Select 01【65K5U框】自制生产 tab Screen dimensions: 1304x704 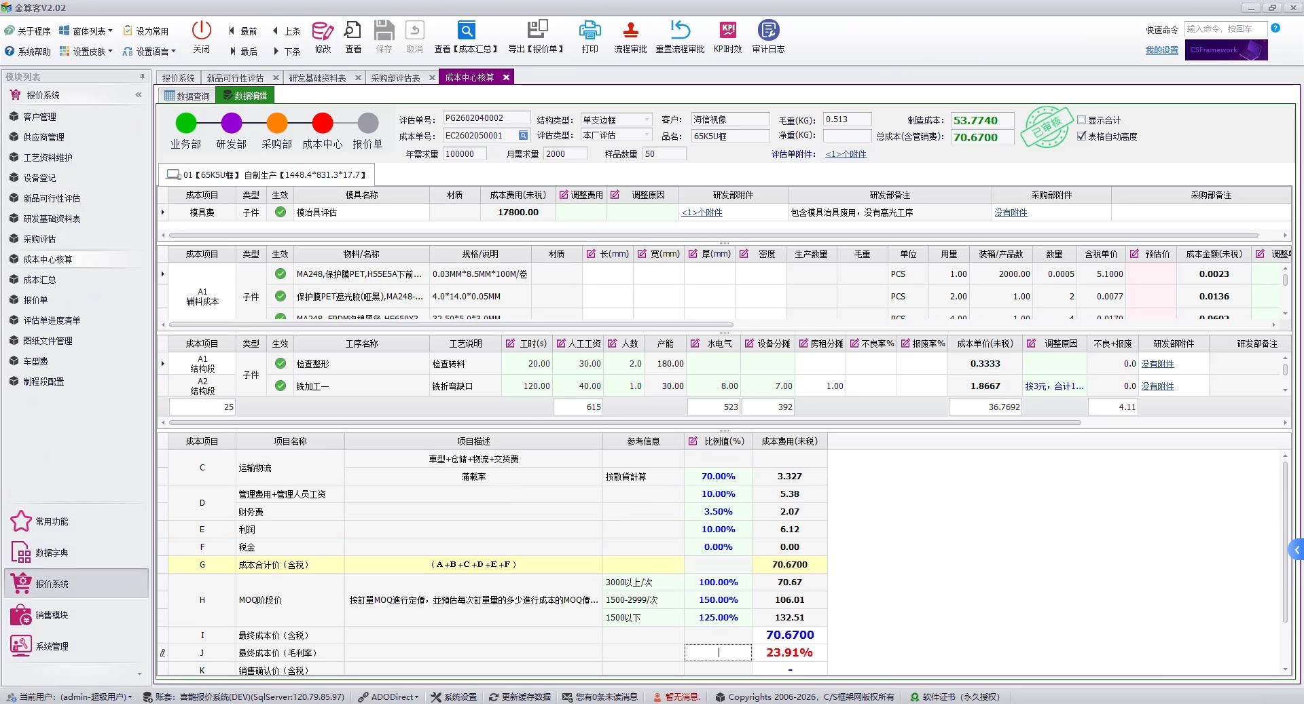tap(267, 175)
